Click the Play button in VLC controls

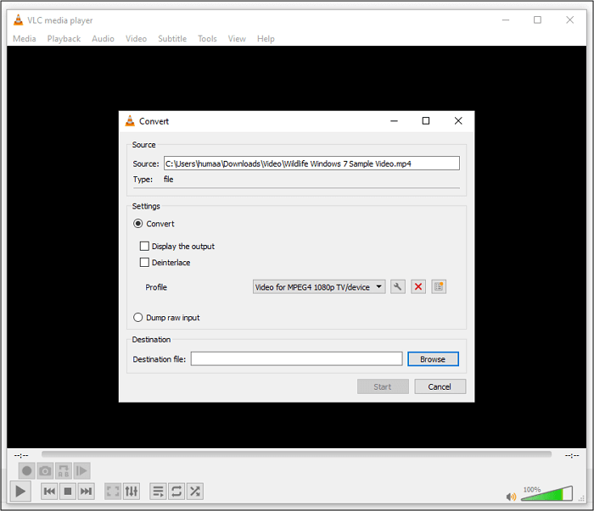click(20, 492)
